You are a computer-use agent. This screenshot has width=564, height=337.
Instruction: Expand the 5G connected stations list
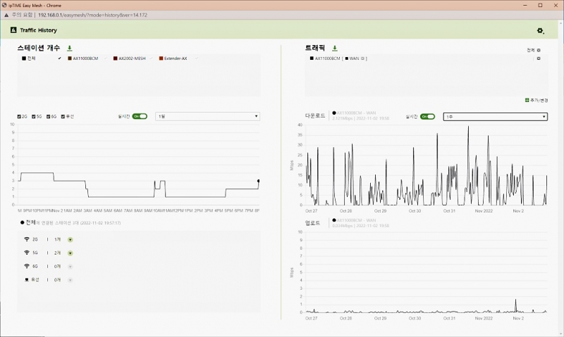70,253
